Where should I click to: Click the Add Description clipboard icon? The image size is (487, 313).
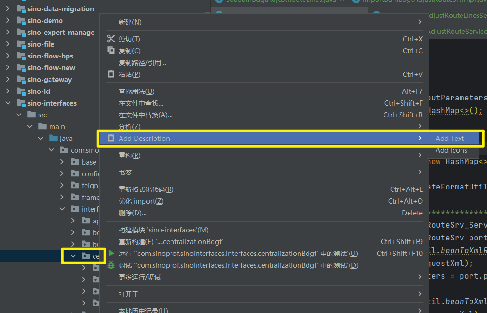coord(111,138)
